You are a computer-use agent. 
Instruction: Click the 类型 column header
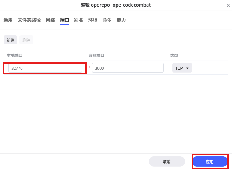point(174,55)
